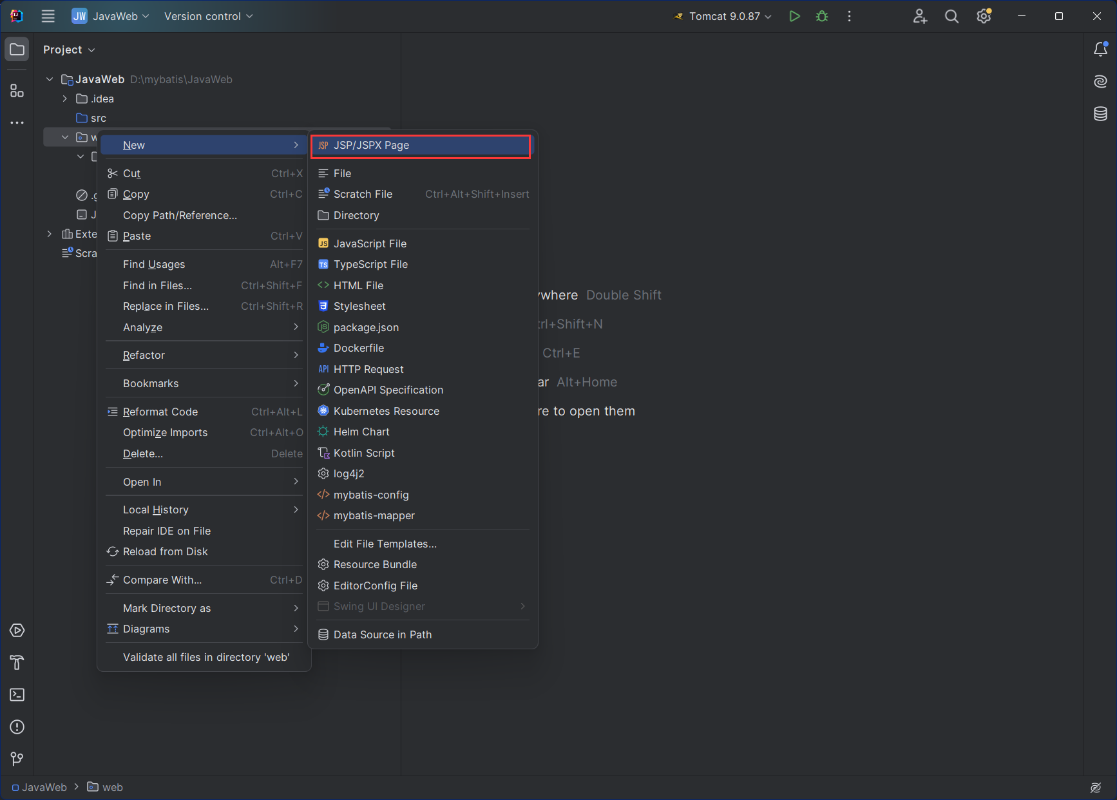
Task: Open the Version control dropdown
Action: (208, 16)
